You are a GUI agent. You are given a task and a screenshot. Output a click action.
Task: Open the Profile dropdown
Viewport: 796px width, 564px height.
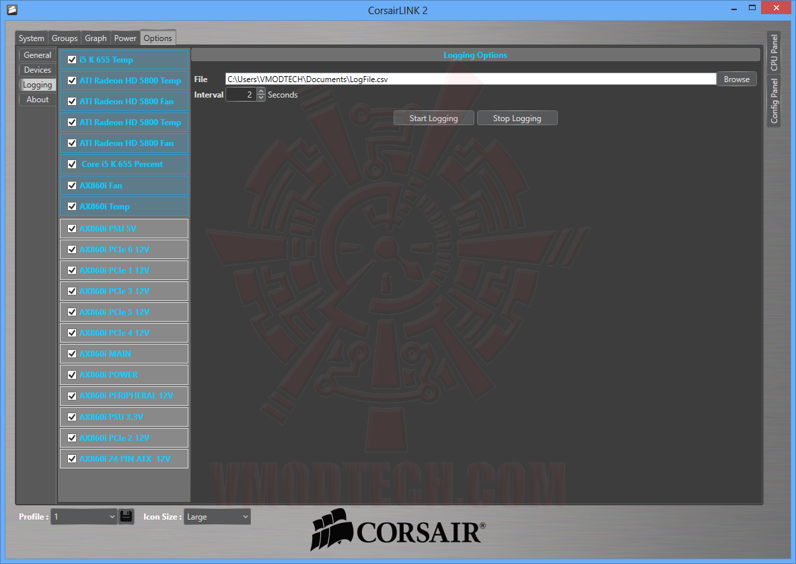pos(84,517)
